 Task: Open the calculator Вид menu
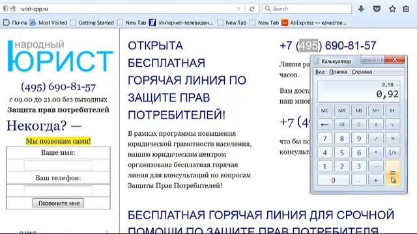click(x=320, y=72)
